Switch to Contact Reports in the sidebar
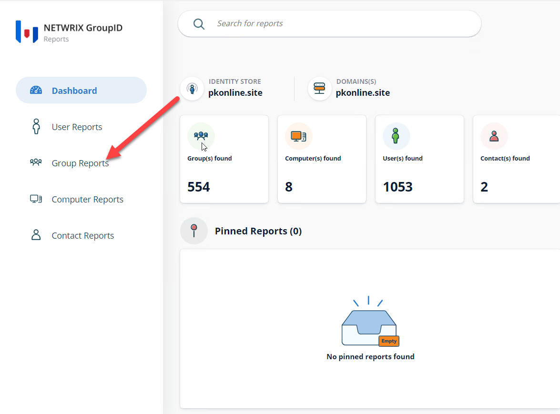 tap(82, 235)
